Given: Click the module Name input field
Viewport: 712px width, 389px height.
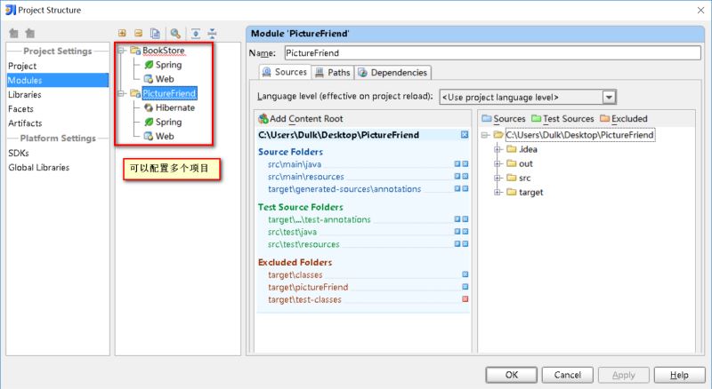Looking at the screenshot, I should (493, 53).
